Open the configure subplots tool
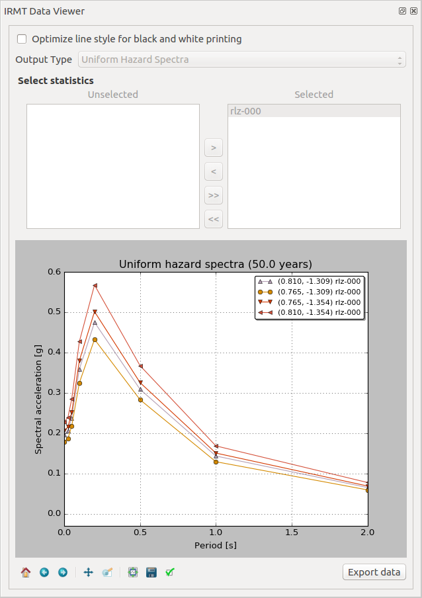 tap(133, 572)
